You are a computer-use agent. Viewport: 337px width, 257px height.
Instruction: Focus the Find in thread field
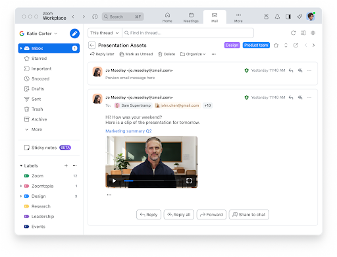tap(188, 33)
